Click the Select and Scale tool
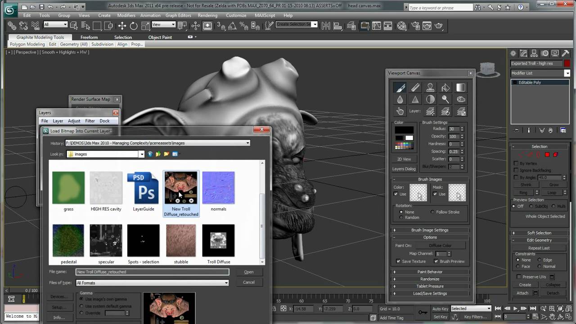The image size is (576, 324). pyautogui.click(x=145, y=26)
